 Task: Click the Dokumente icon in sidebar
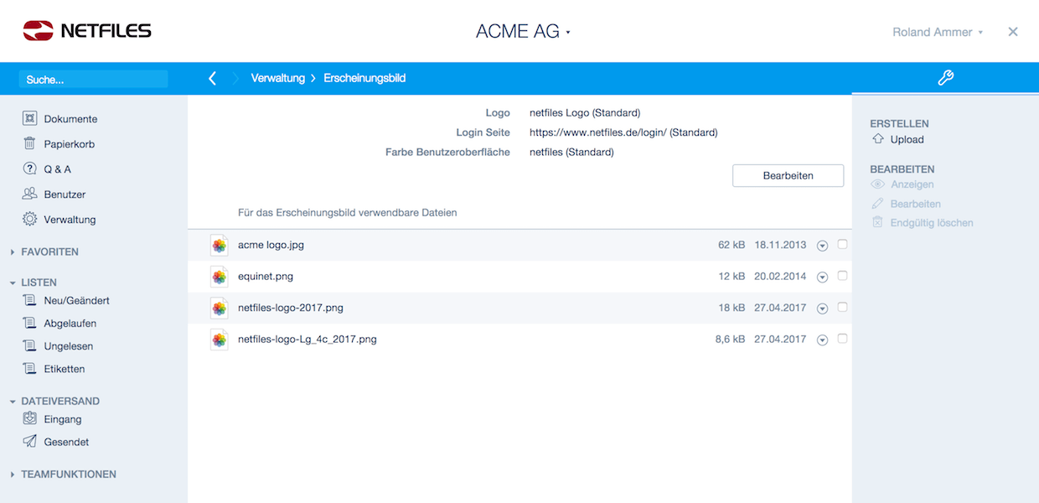tap(30, 119)
